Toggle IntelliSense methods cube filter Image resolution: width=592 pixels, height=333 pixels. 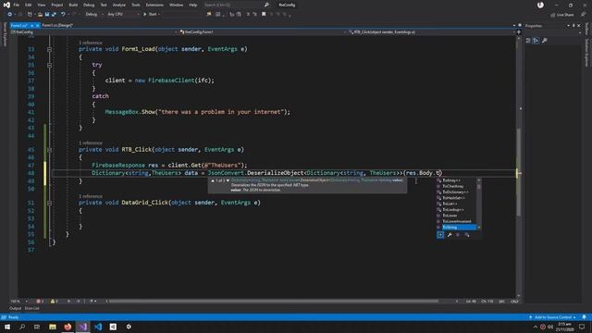458,235
